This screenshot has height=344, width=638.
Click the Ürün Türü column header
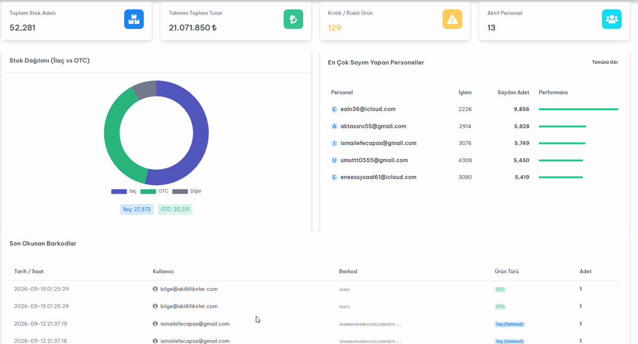[507, 272]
